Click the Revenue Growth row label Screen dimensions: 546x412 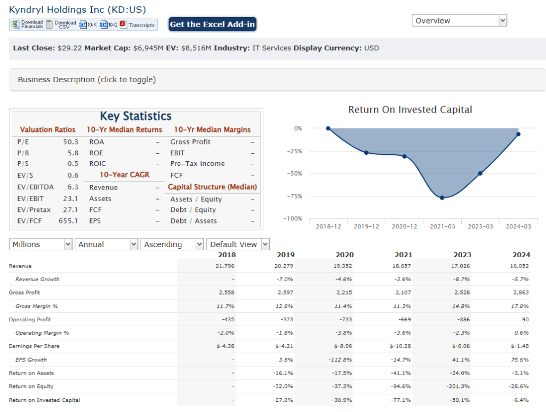pos(37,279)
